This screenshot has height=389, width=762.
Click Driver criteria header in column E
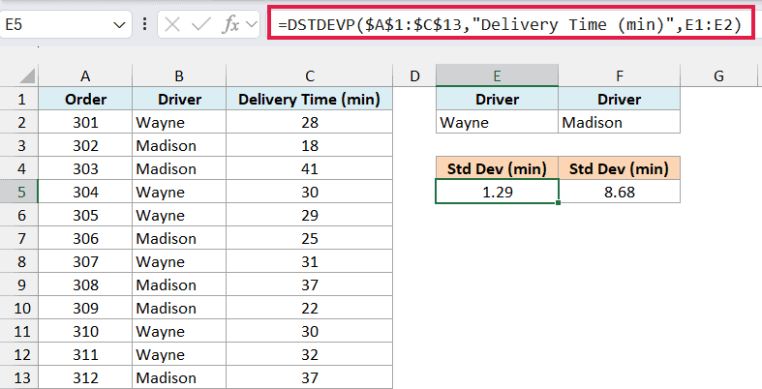point(497,99)
